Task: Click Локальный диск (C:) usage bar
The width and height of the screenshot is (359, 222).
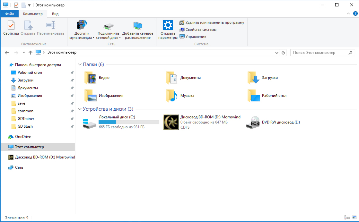Action: (x=128, y=122)
